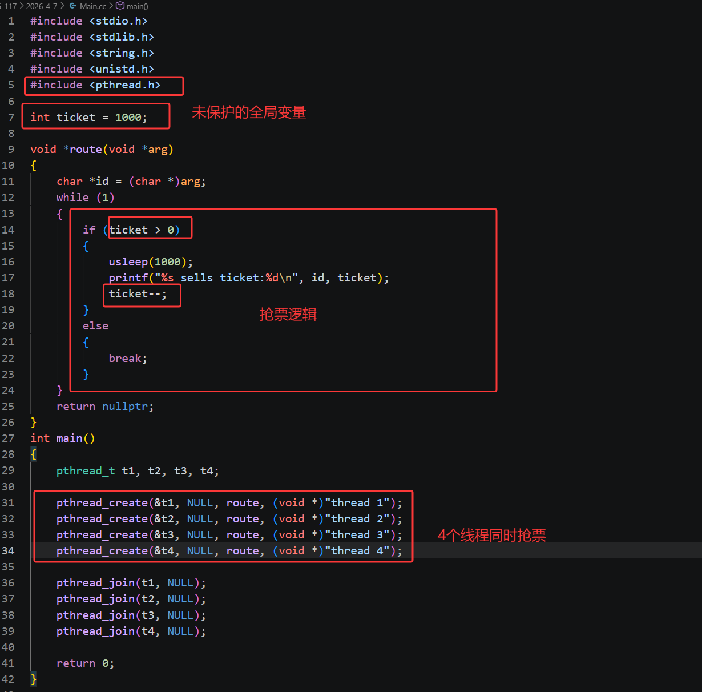Click the #include <stdio.h> line

click(89, 21)
